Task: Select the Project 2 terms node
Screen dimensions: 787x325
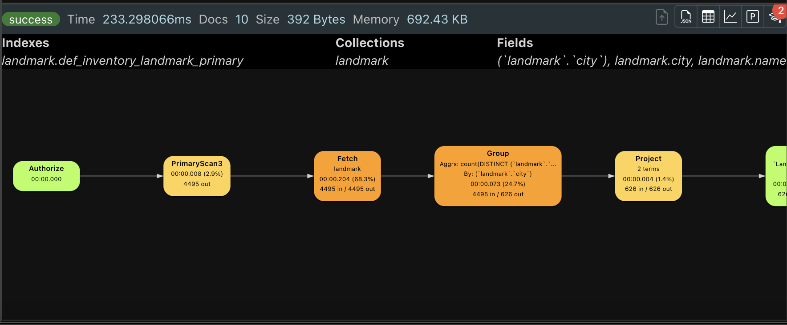Action: pos(648,176)
